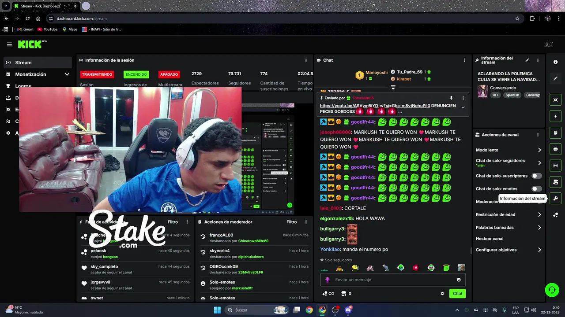This screenshot has height=317, width=565.
Task: Open the Maps bookmark
Action: (x=70, y=29)
